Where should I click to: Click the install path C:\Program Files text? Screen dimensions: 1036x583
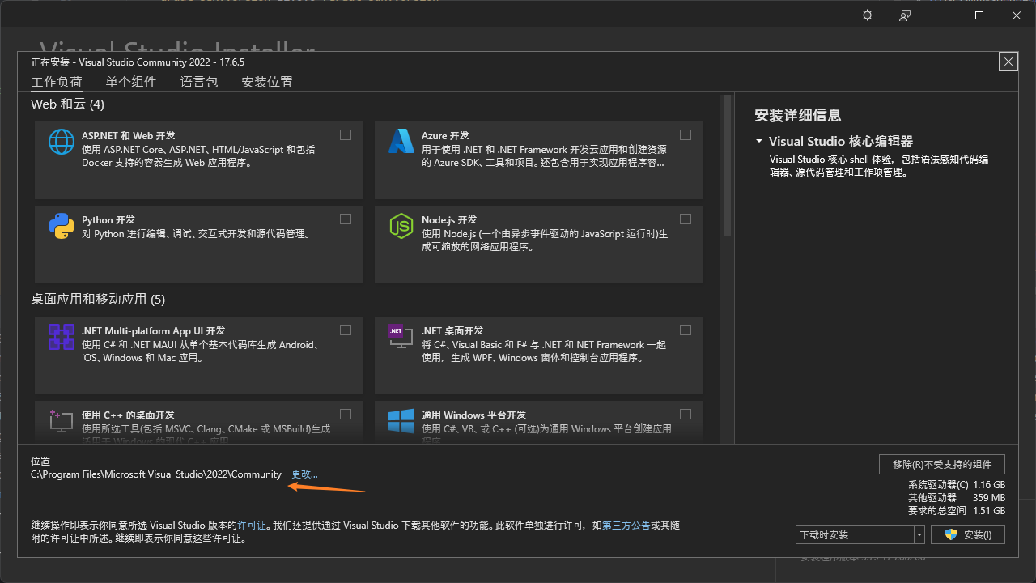click(x=156, y=474)
